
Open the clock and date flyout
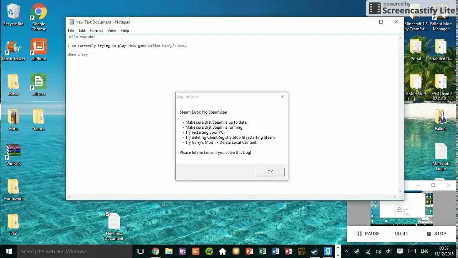(x=444, y=251)
